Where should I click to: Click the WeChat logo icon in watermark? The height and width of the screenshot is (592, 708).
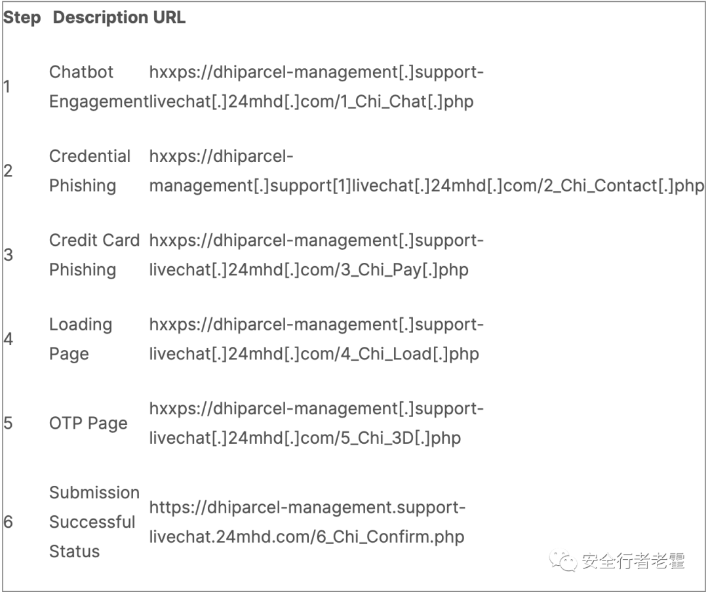(563, 561)
